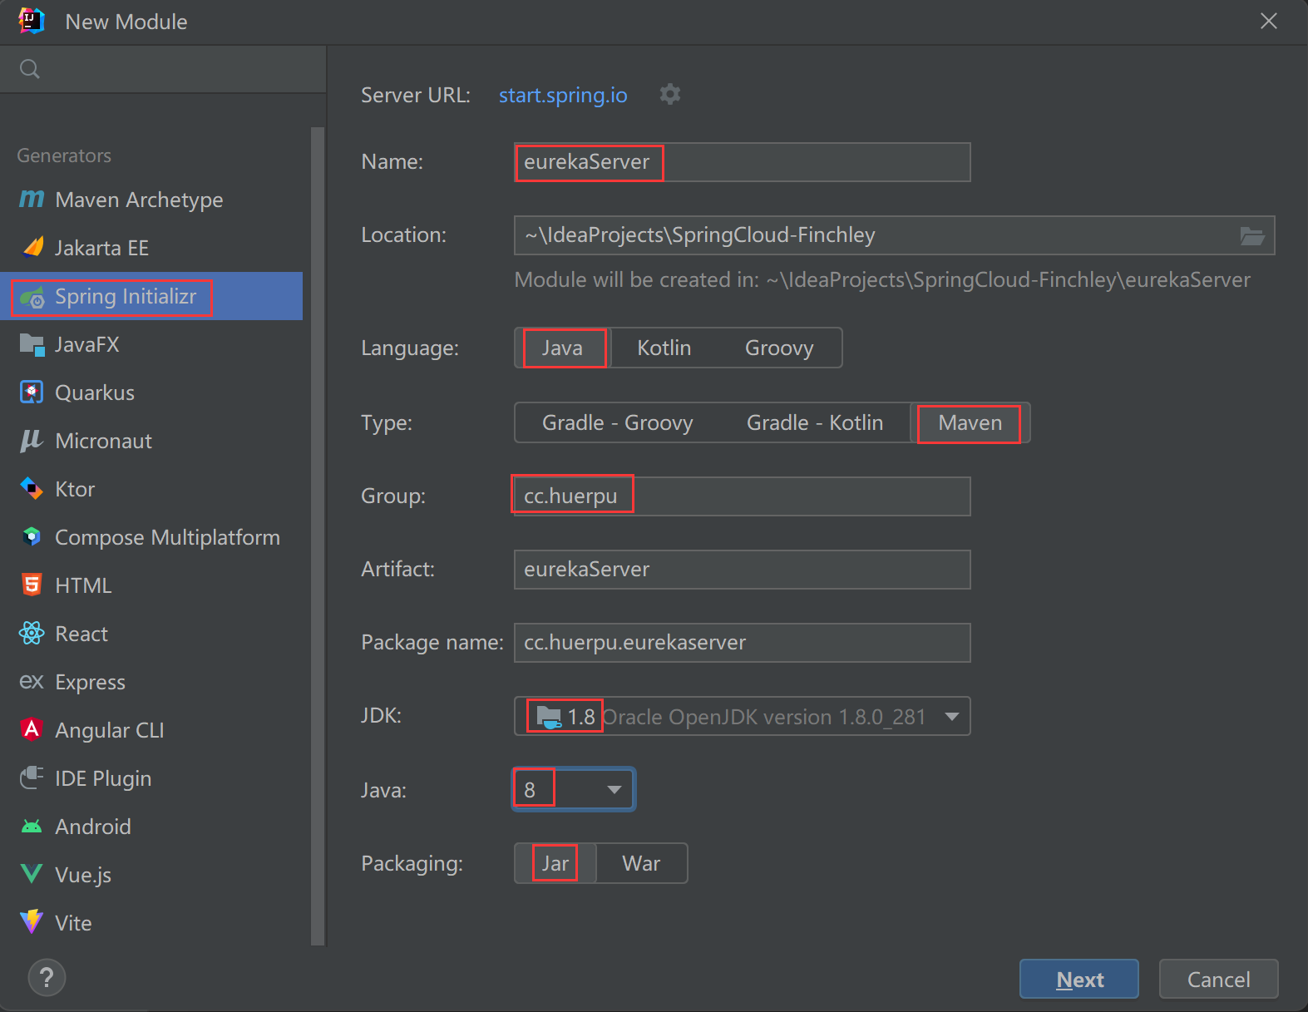Select Maven Archetype generator

pyautogui.click(x=151, y=200)
